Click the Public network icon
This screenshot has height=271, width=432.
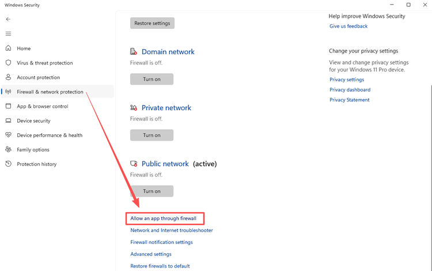pyautogui.click(x=134, y=164)
